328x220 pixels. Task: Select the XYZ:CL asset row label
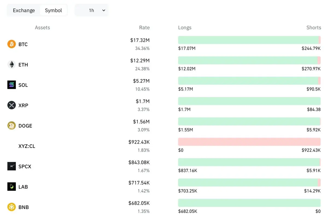tap(27, 146)
